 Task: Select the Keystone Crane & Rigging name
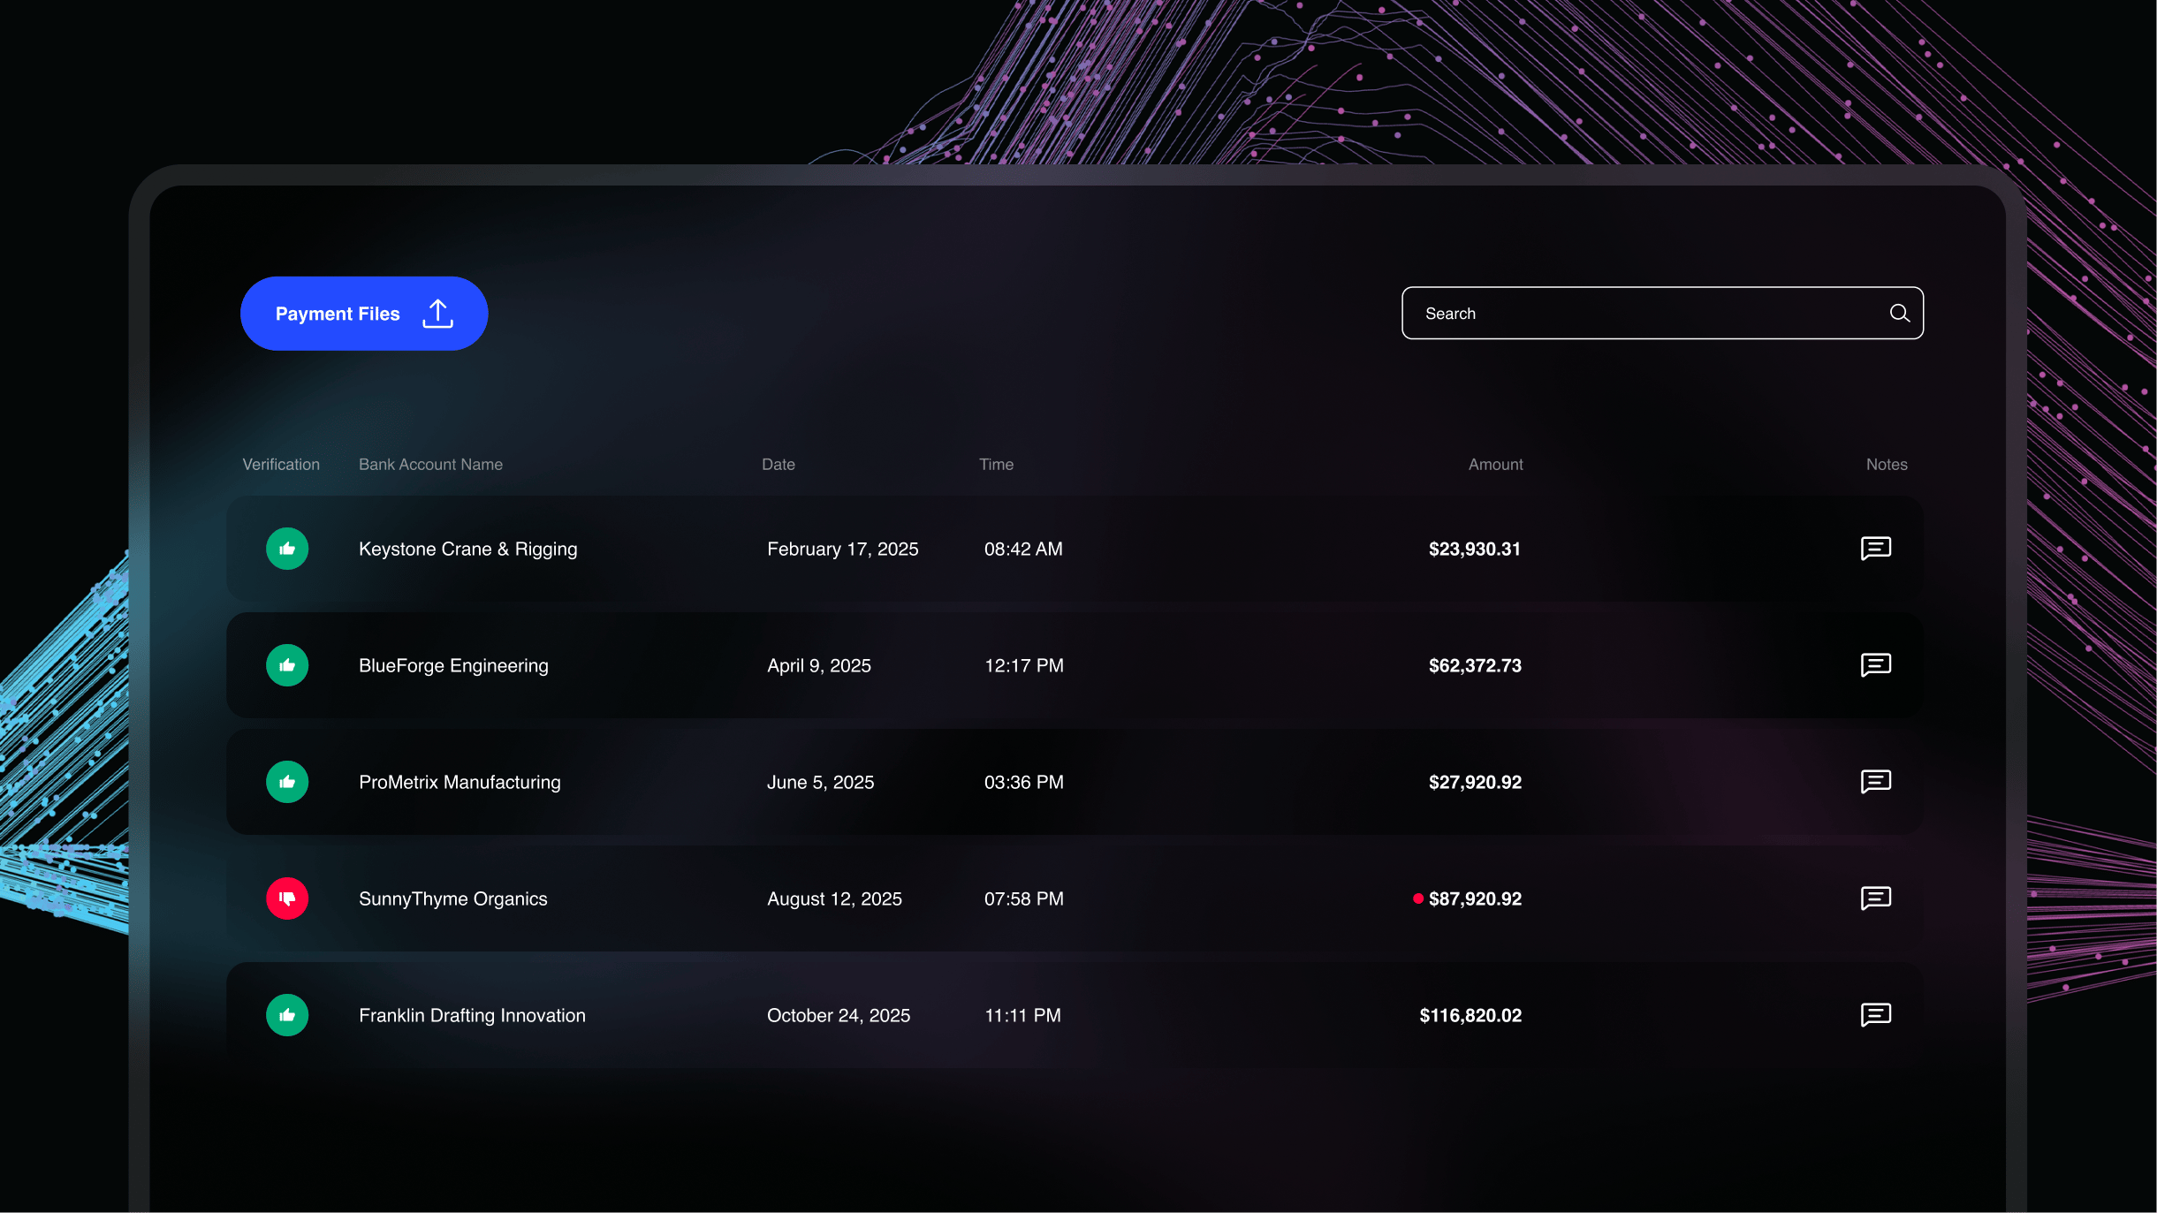point(468,550)
